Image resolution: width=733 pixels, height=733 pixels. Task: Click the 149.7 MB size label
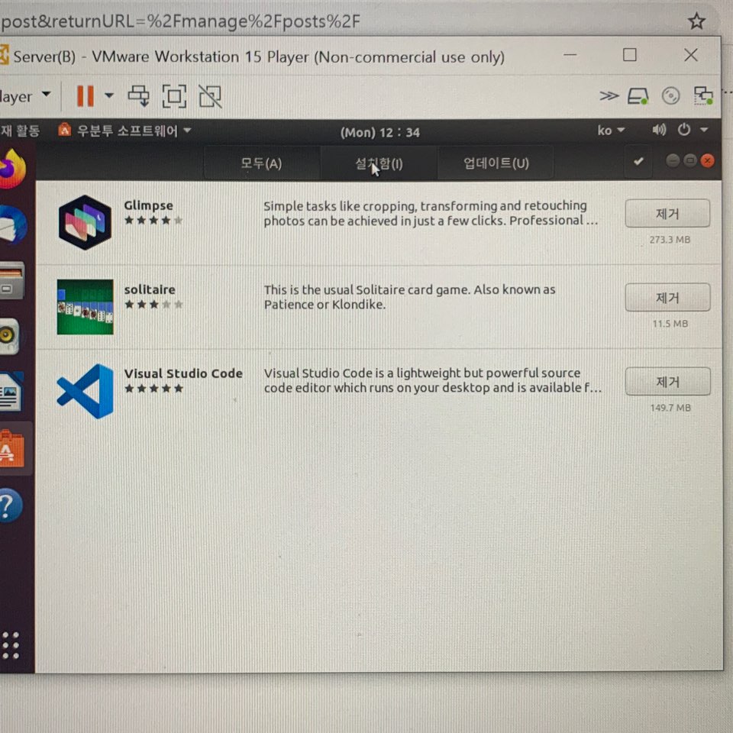coord(670,408)
